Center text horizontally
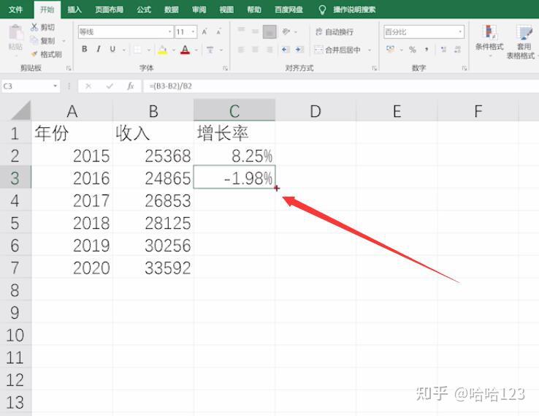 point(255,50)
